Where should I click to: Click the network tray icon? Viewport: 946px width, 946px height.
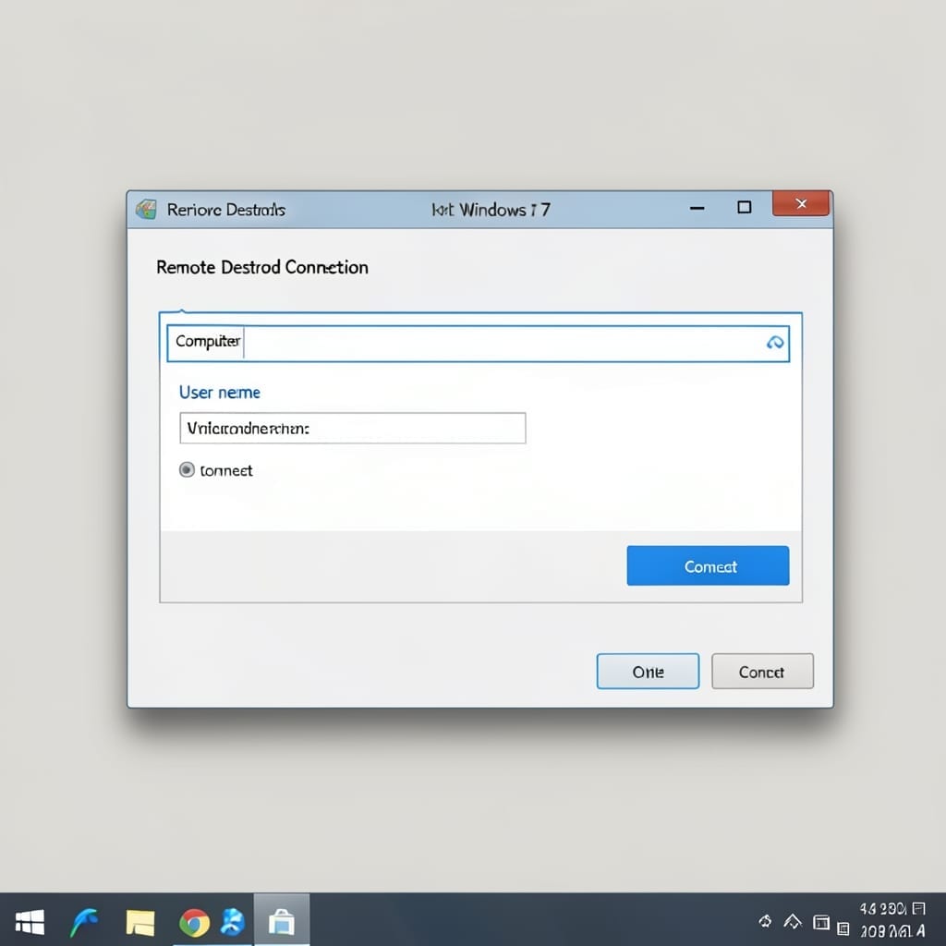[x=792, y=921]
